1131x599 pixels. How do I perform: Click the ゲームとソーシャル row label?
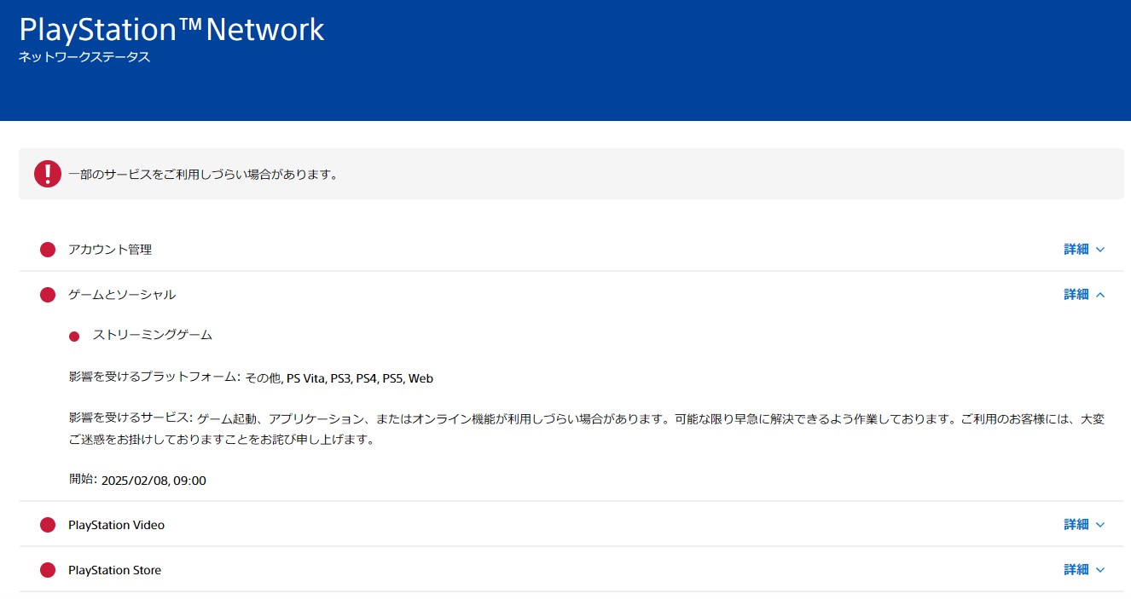(122, 295)
